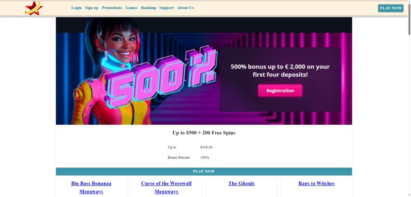Open the About Us page
411x197 pixels.
coord(185,8)
